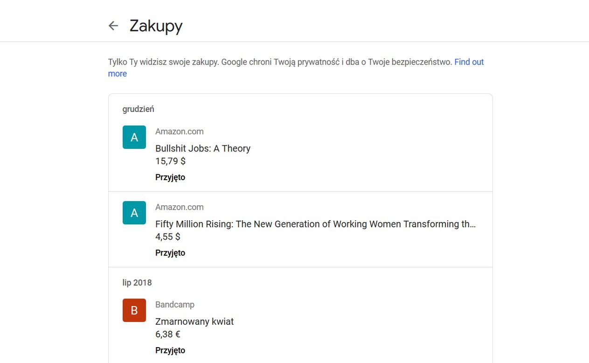
Task: Click the 4,55 $ price
Action: pos(168,237)
